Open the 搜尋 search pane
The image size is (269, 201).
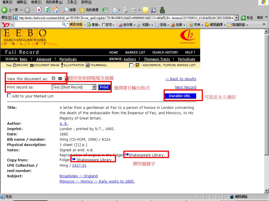[69, 10]
